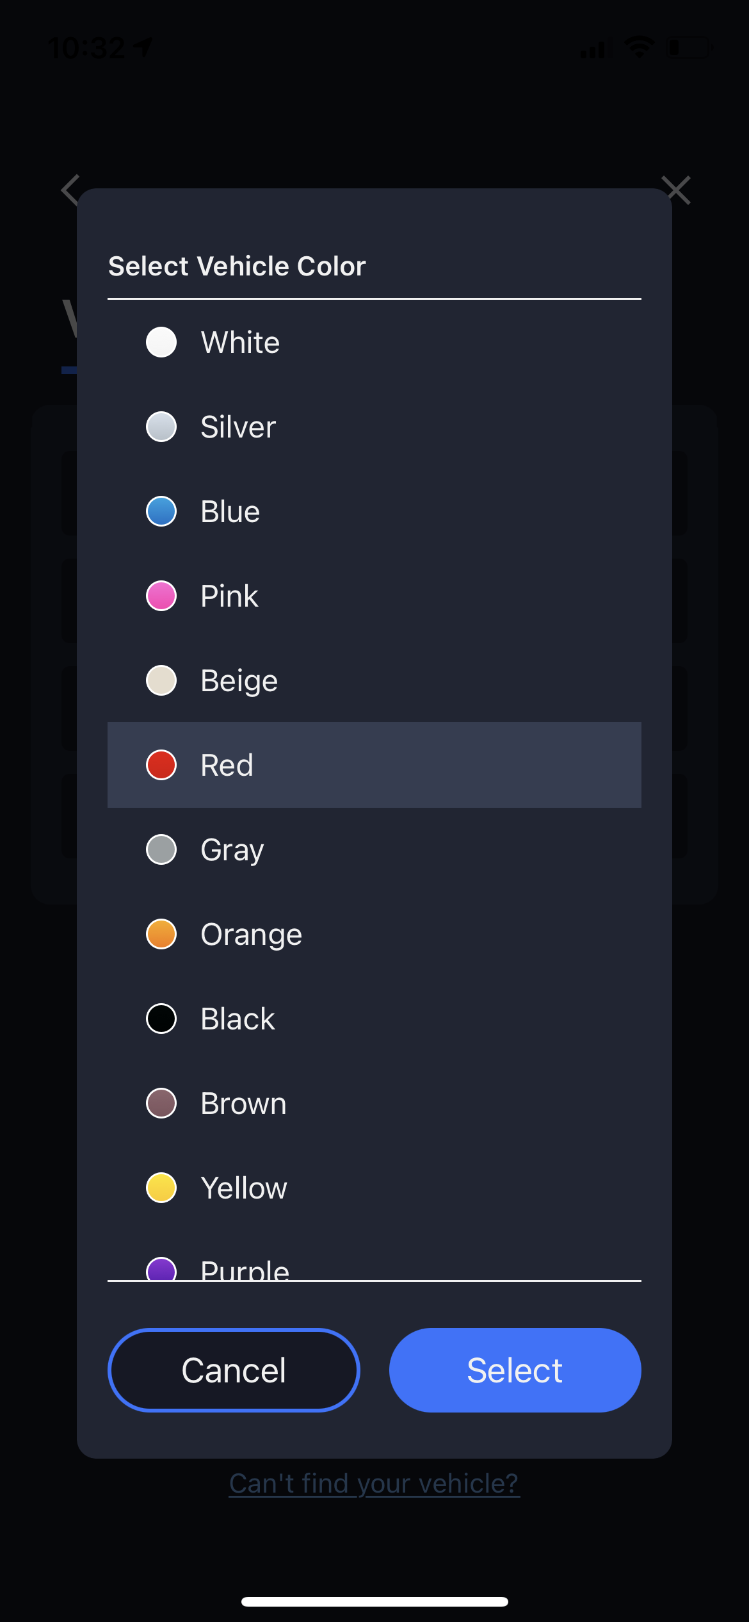Image resolution: width=749 pixels, height=1622 pixels.
Task: Tap the back chevron arrow
Action: pyautogui.click(x=70, y=190)
